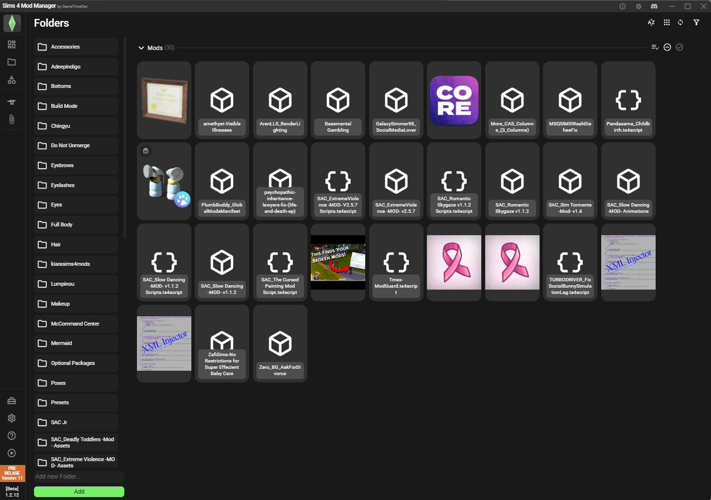Open the folders sidebar icon

click(x=12, y=62)
